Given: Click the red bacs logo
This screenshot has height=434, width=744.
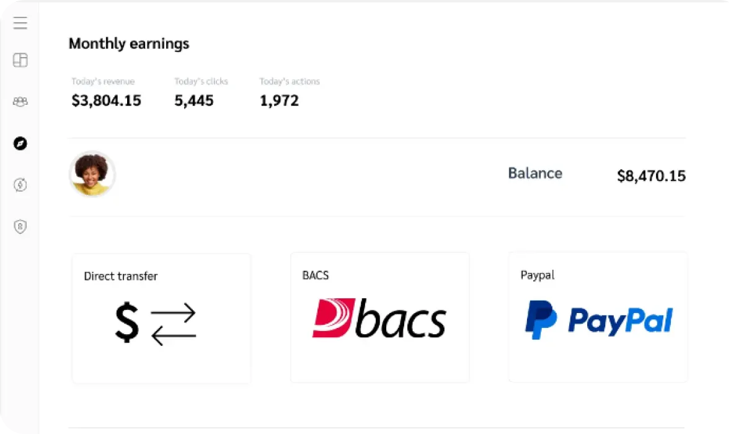Looking at the screenshot, I should tap(379, 319).
